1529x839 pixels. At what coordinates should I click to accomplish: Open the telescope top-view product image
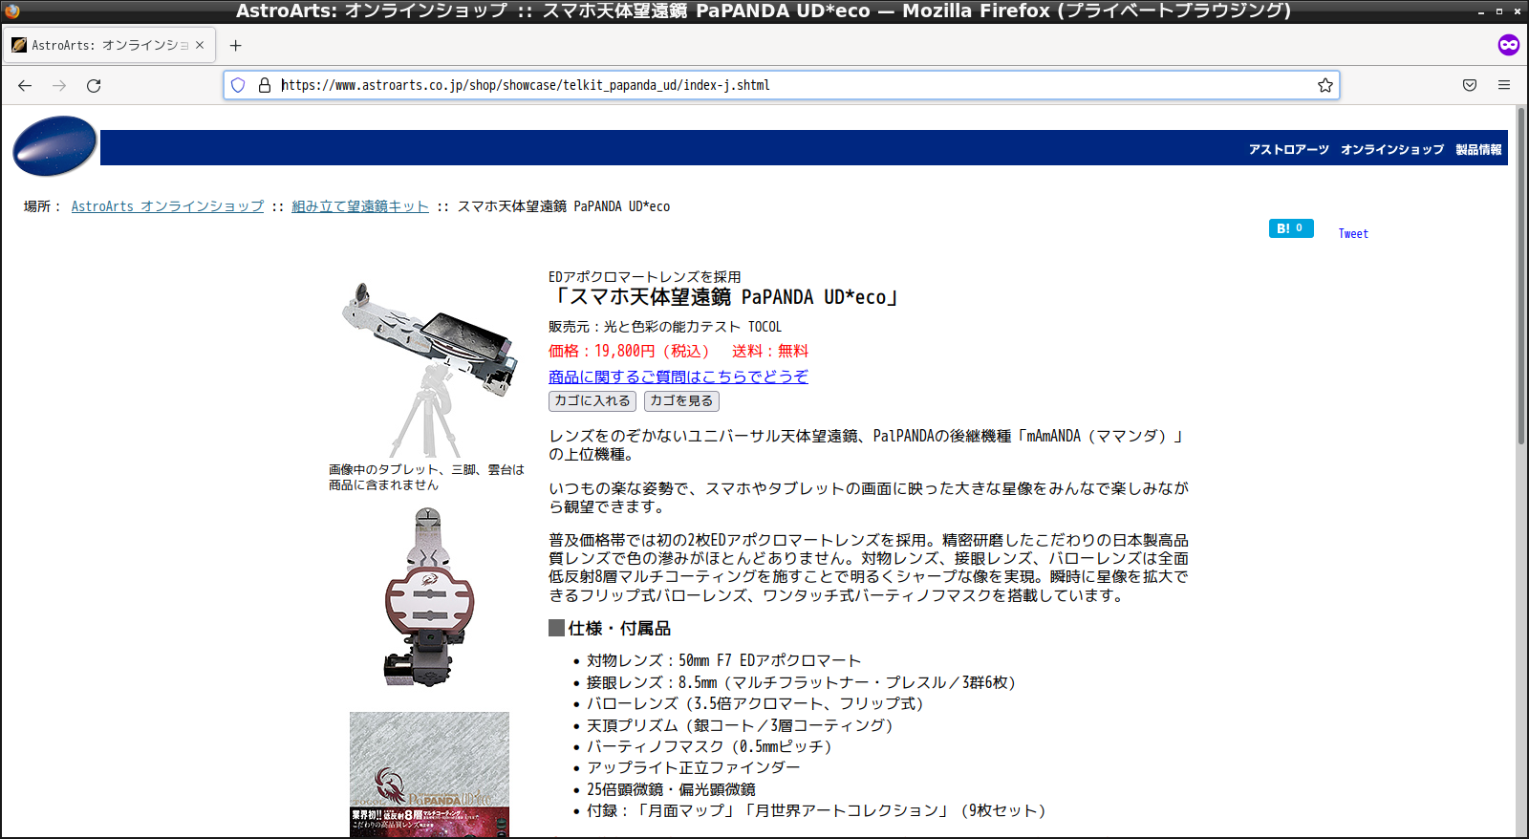click(x=429, y=596)
